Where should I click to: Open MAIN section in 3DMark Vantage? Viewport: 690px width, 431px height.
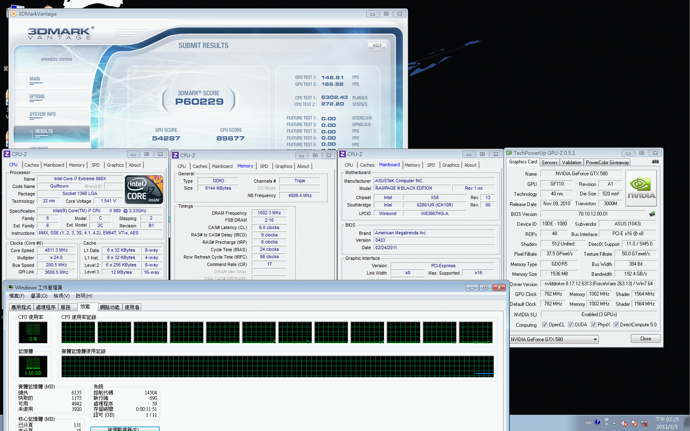pyautogui.click(x=34, y=79)
